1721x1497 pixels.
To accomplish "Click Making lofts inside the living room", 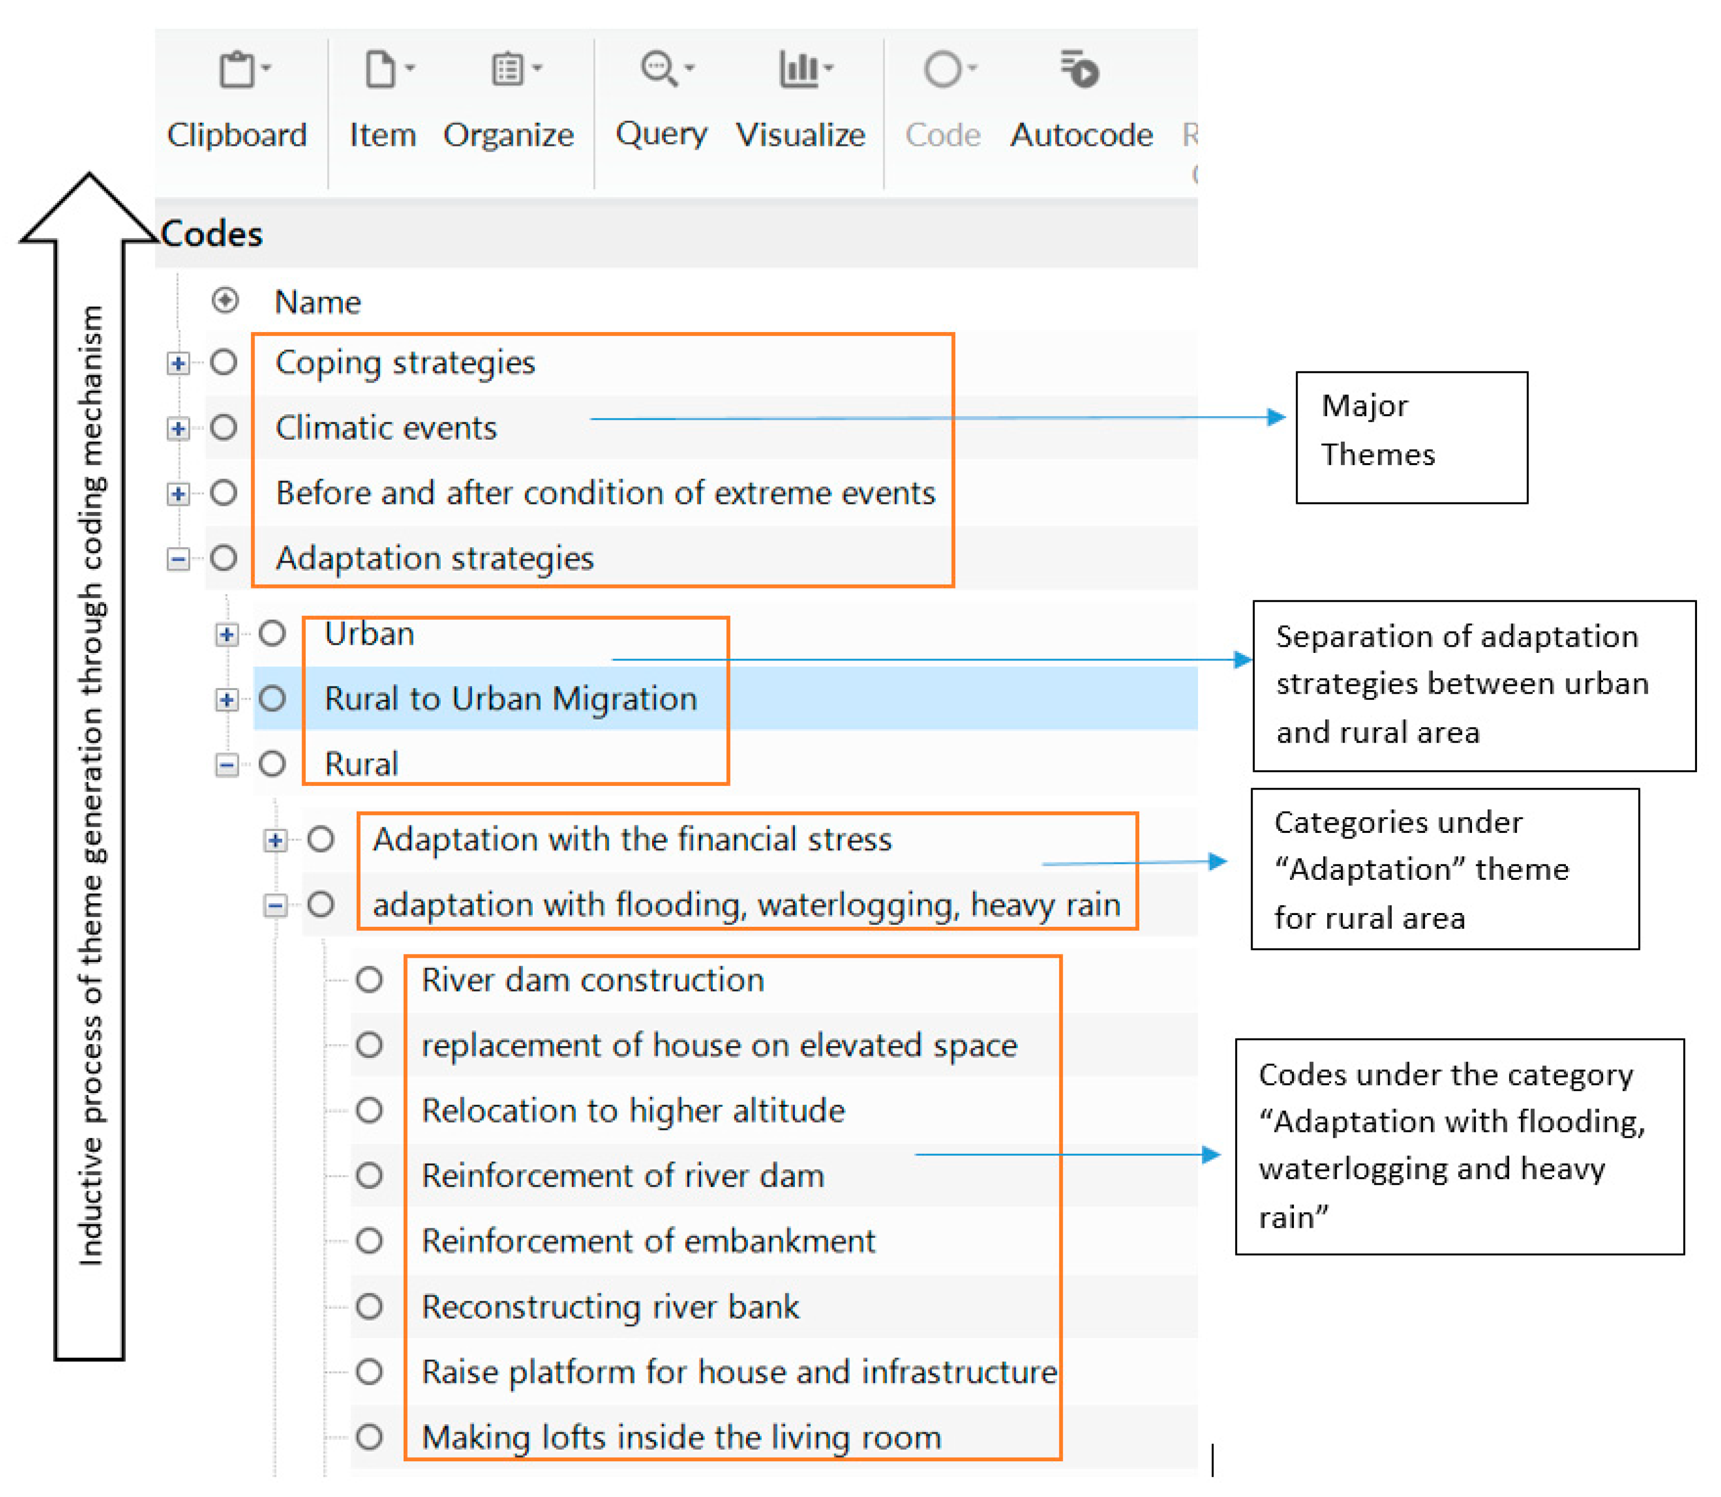I will point(681,1438).
